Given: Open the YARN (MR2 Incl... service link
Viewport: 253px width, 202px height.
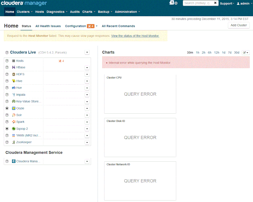Looking at the screenshot, I should pyautogui.click(x=28, y=136).
